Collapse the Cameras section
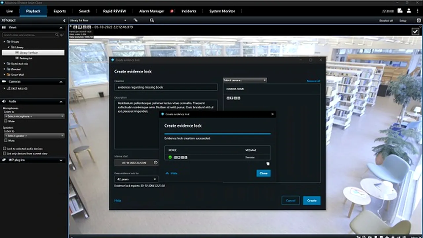This screenshot has width=423, height=238. pos(61,82)
